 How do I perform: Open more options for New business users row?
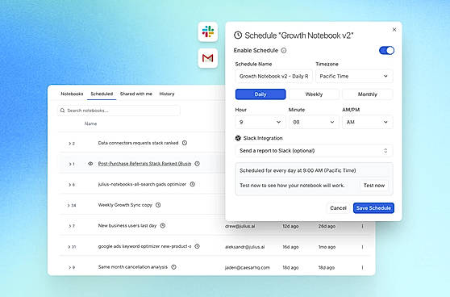click(362, 226)
